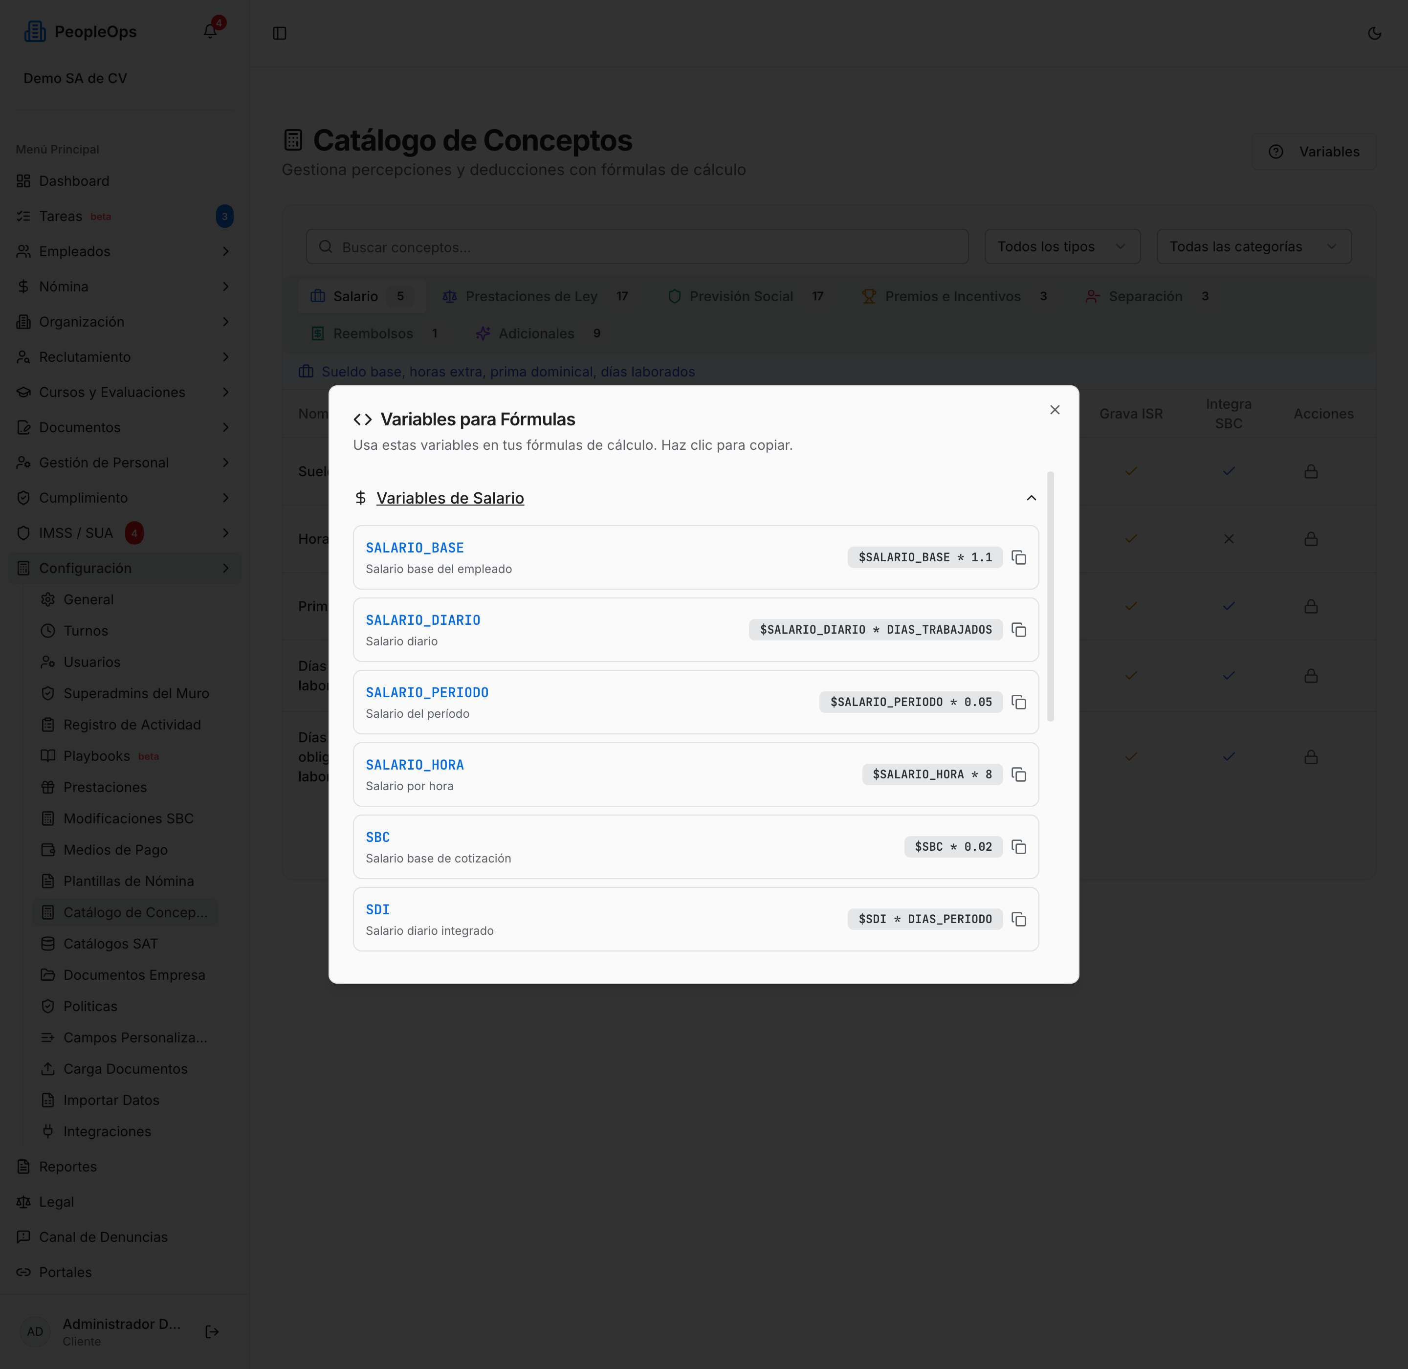This screenshot has width=1408, height=1369.
Task: Close the Variables para Fórmulas dialog
Action: point(1054,409)
